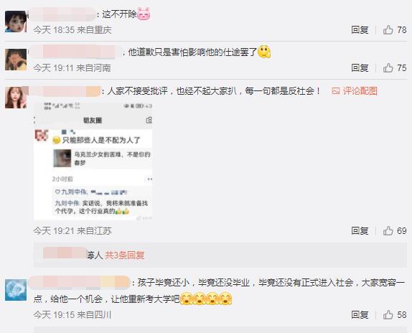Viewport: 412px width, 333px height.
Task: Like the 河南 comment with 75 likes
Action: (x=388, y=68)
